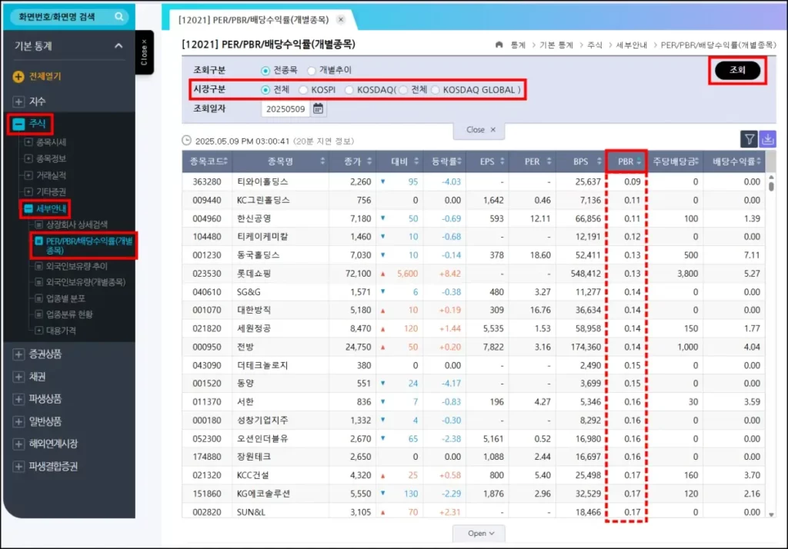Select the 개별추이 radio button

tap(312, 70)
